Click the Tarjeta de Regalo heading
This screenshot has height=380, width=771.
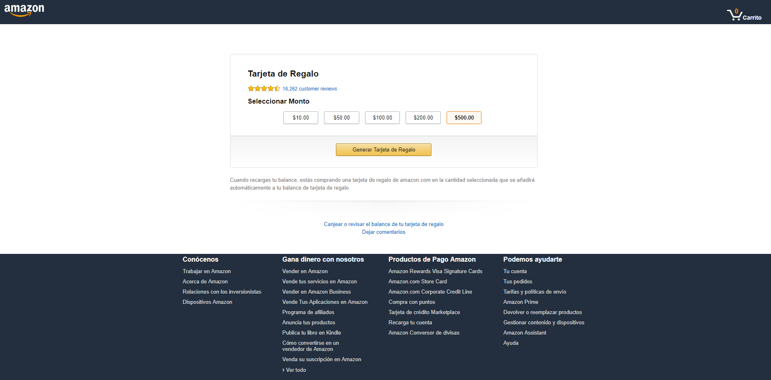pos(283,74)
